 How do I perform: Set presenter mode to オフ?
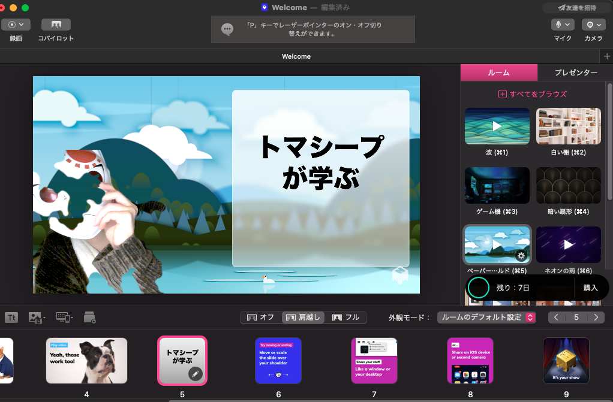click(x=261, y=317)
